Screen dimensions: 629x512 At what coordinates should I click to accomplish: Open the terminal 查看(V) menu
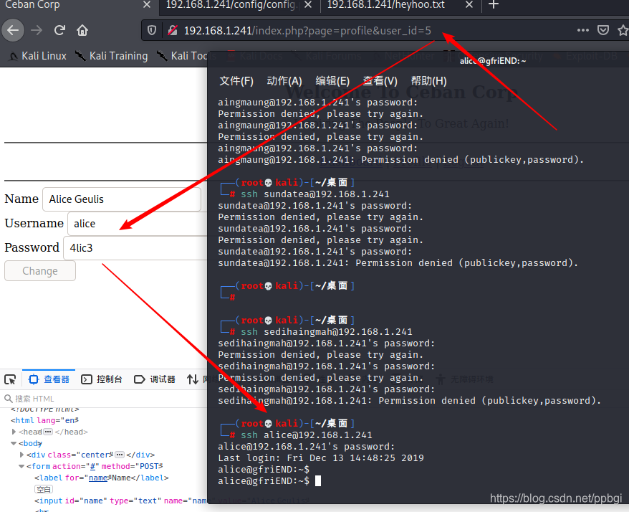tap(380, 81)
